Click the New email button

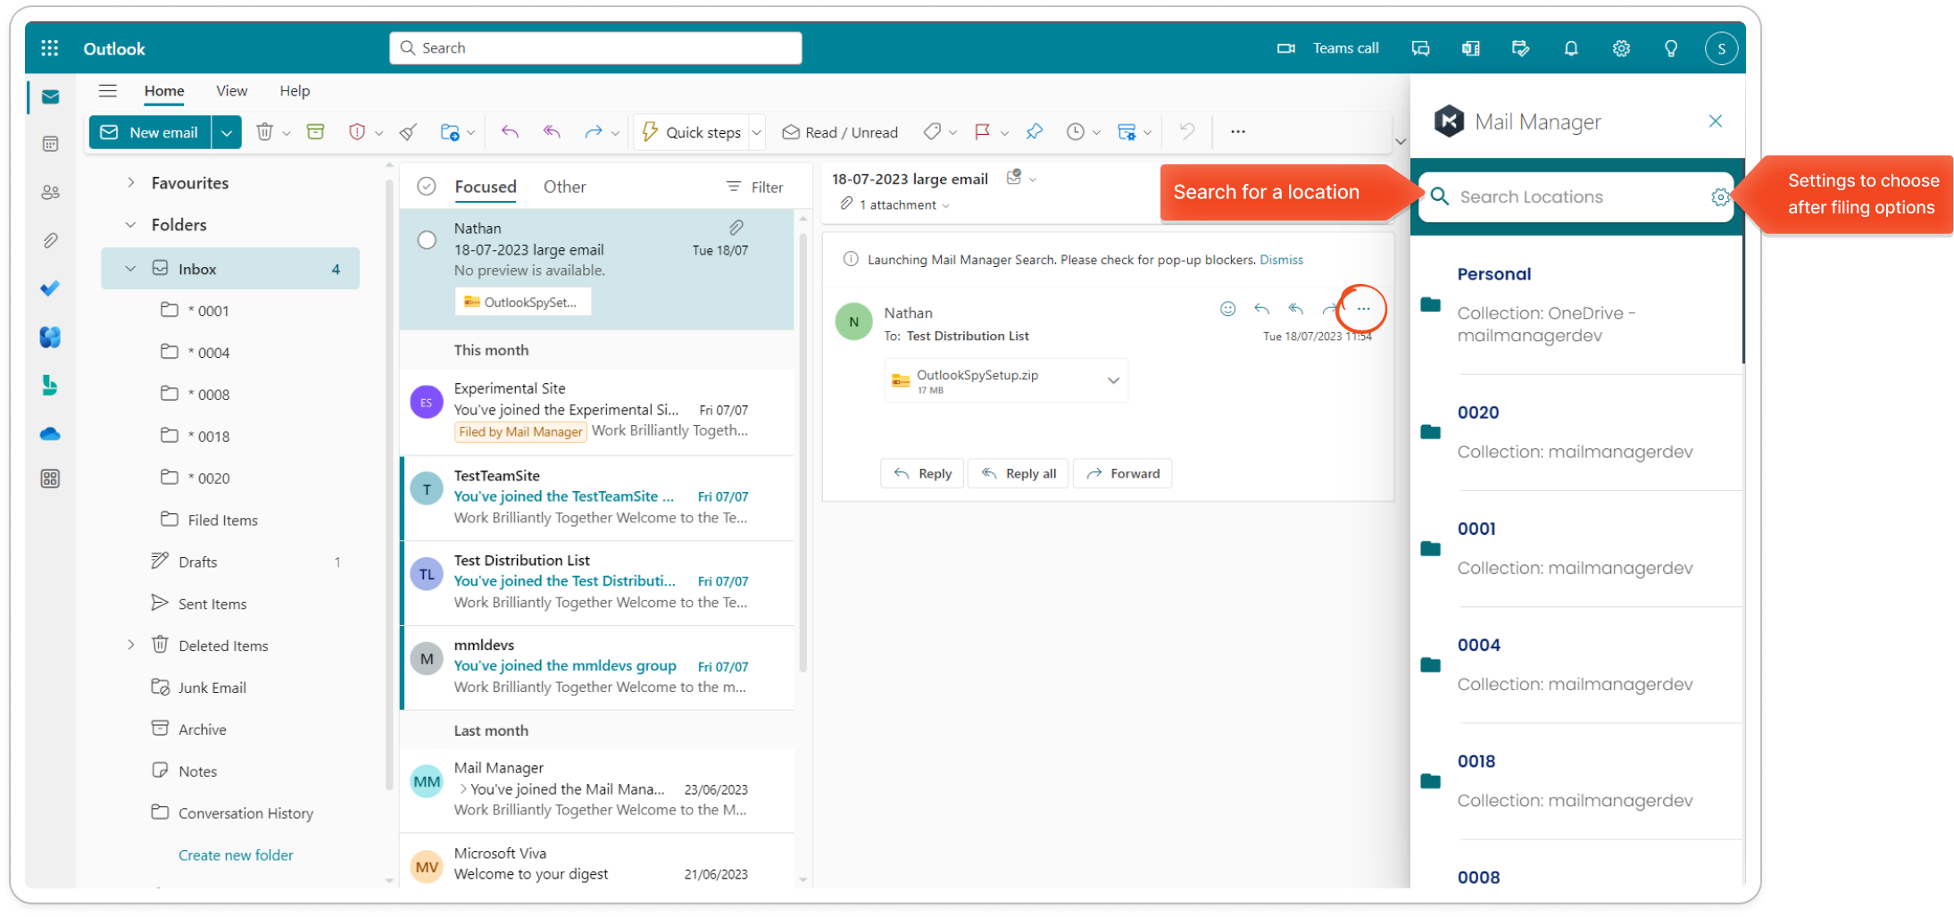(150, 132)
